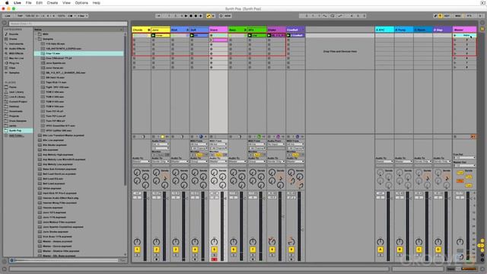This screenshot has width=487, height=274.
Task: Toggle track activator 9 for Cowbell
Action: [291, 250]
